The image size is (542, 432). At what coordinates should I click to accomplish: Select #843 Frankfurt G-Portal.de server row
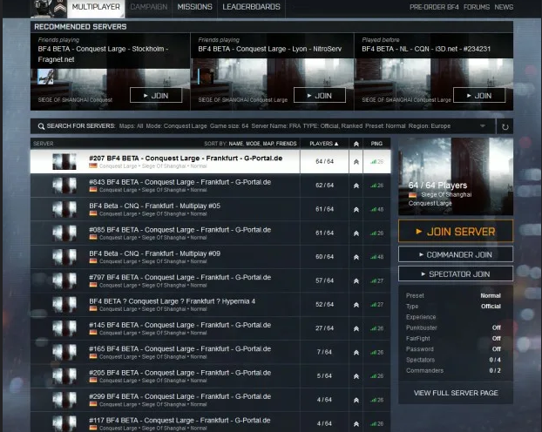[x=211, y=186]
